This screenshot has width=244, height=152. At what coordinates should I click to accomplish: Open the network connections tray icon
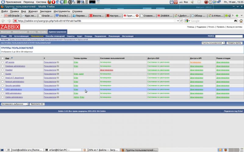[219, 2]
